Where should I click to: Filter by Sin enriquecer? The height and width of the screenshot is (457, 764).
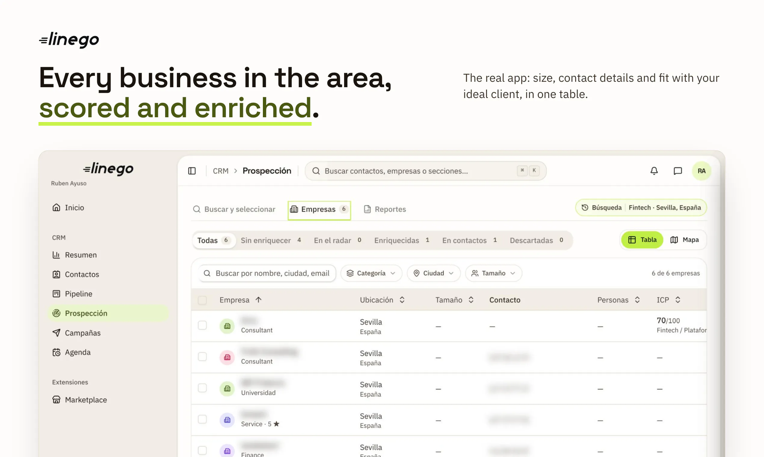(271, 241)
